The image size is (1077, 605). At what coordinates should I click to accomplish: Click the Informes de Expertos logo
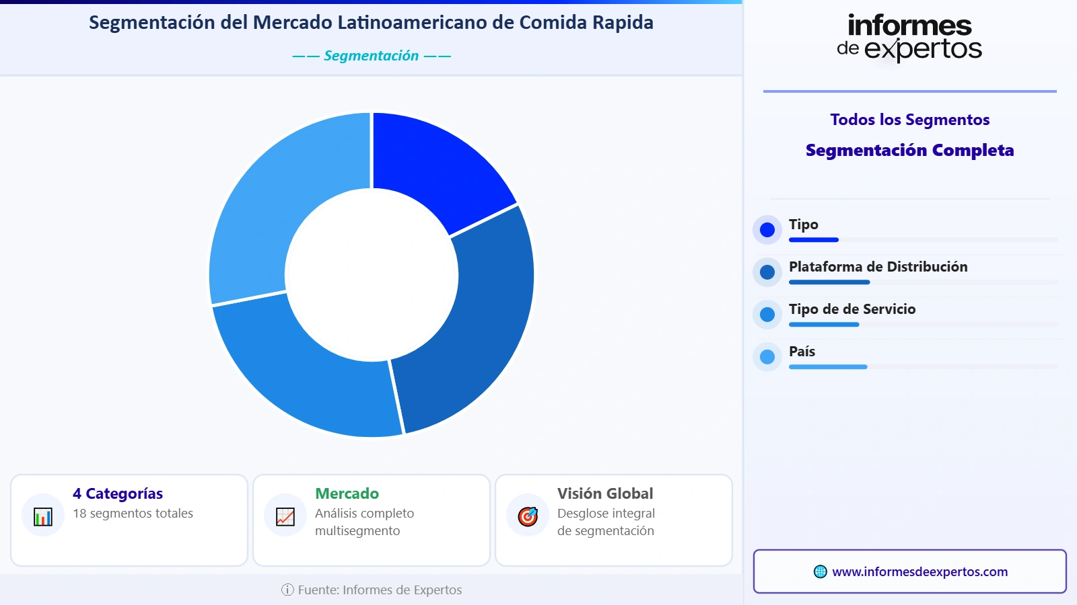pos(909,38)
